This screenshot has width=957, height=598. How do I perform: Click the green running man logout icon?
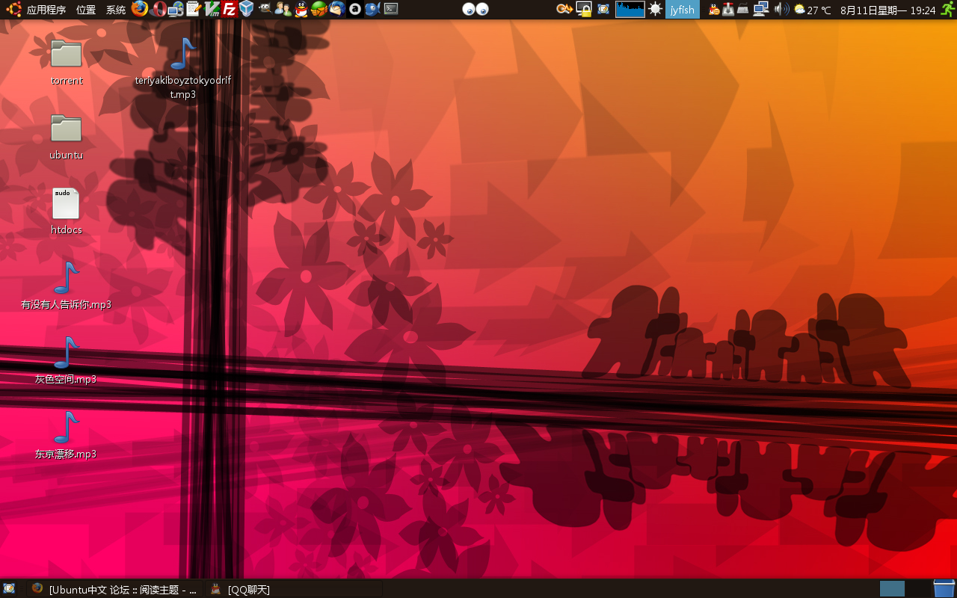(947, 9)
